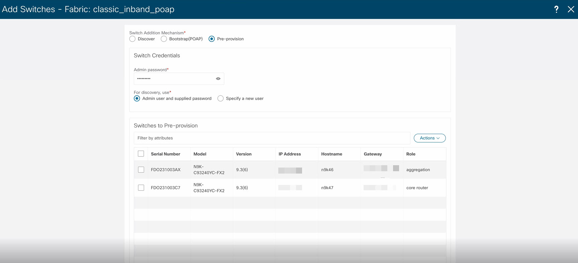Click version 9.3(6) in n9k47 row
This screenshot has width=578, height=263.
[x=242, y=188]
